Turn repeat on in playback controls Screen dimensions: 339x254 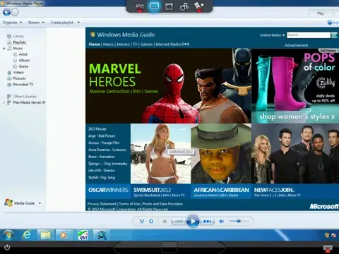pyautogui.click(x=151, y=221)
